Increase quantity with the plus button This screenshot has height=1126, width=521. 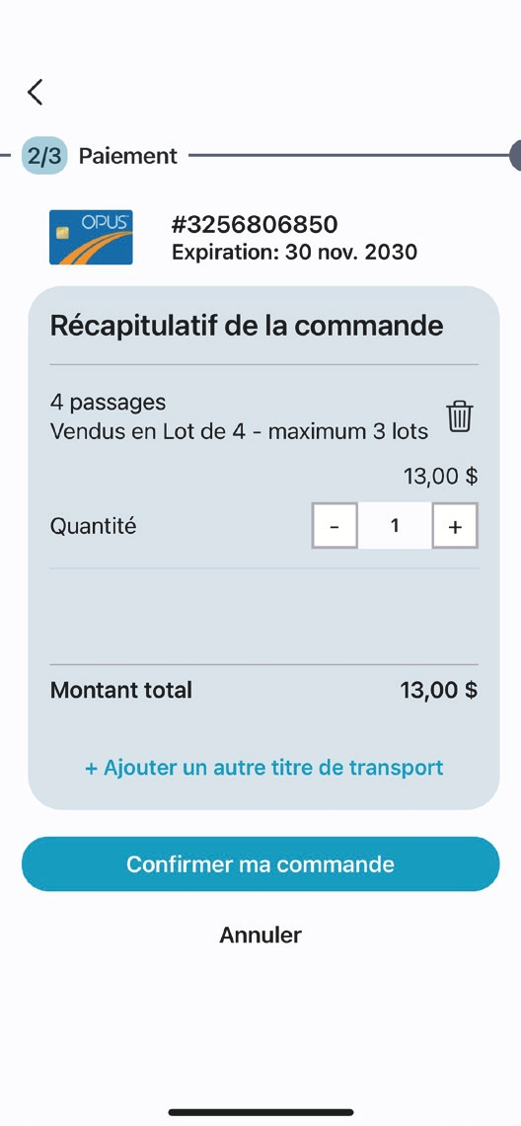coord(455,526)
